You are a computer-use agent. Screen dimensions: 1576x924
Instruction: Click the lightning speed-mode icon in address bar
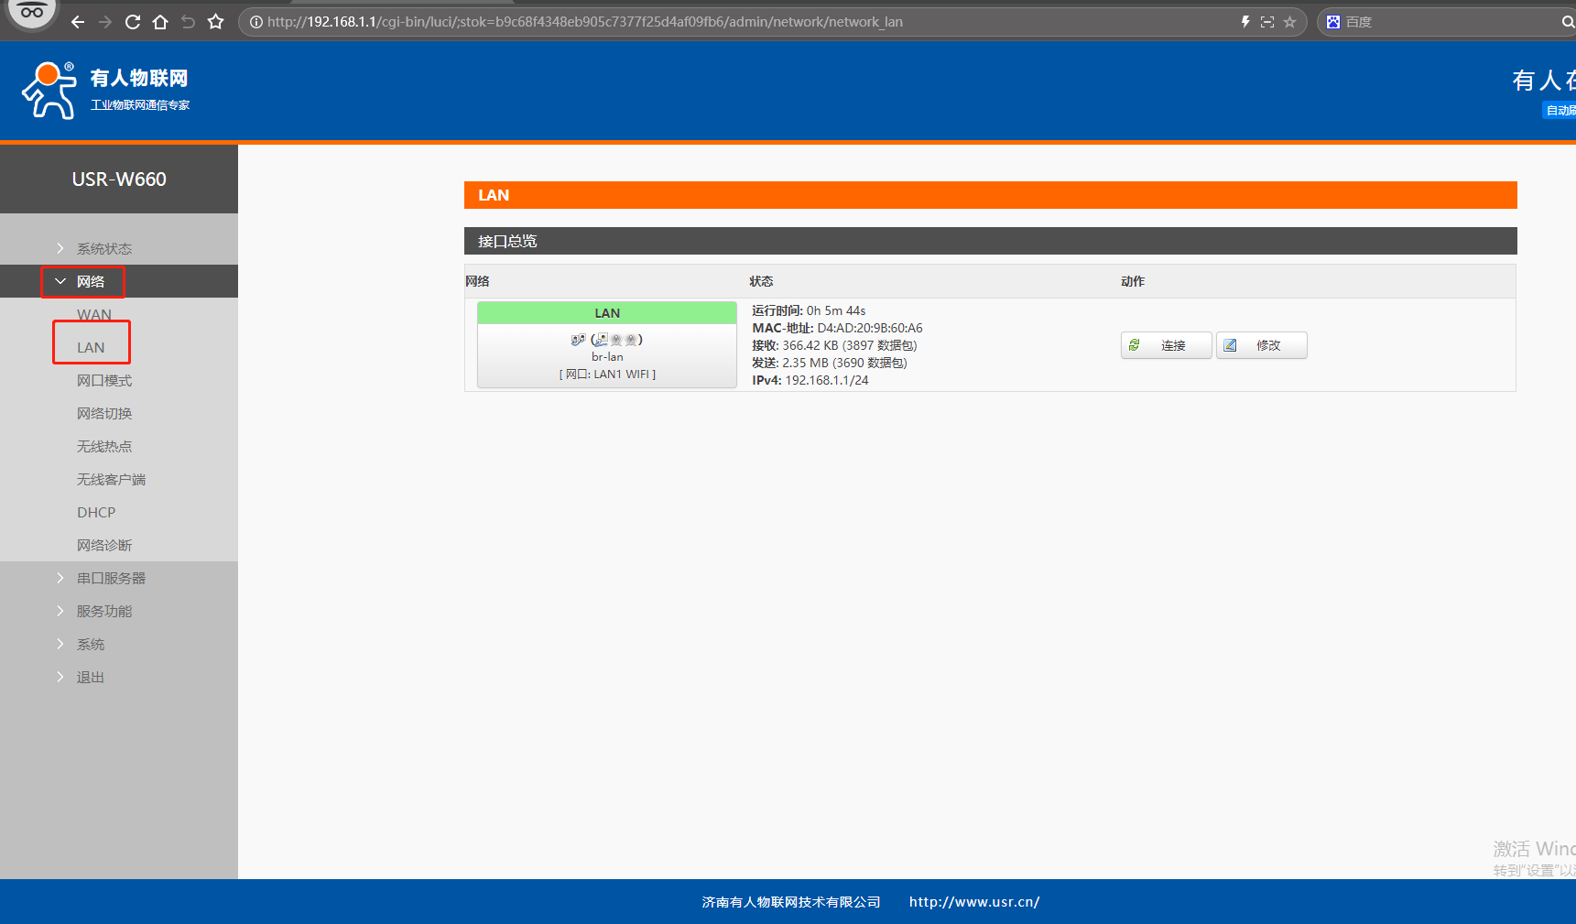coord(1245,22)
